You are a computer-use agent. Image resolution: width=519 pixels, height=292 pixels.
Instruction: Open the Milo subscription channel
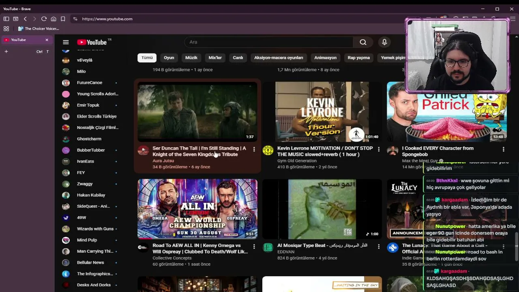pyautogui.click(x=81, y=71)
